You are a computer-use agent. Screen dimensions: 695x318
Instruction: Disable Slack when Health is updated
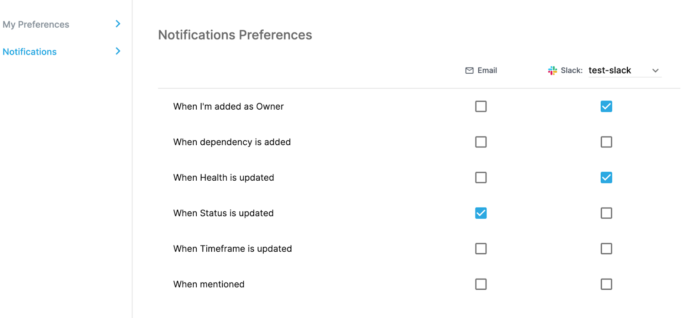[606, 178]
